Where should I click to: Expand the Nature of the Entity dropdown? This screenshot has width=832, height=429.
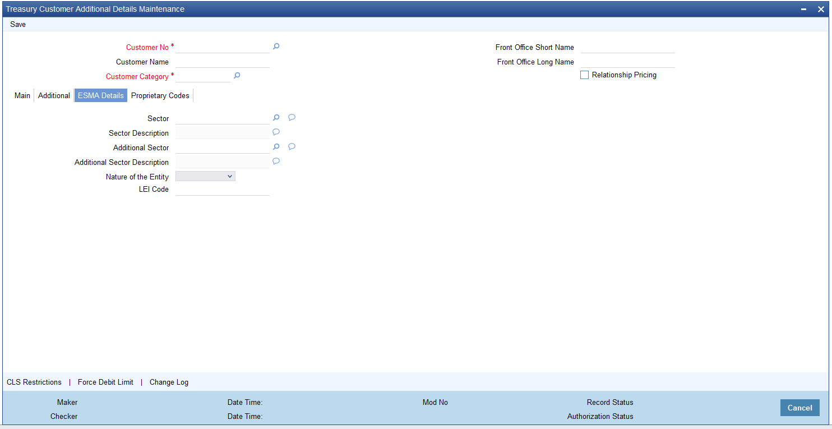click(x=205, y=176)
